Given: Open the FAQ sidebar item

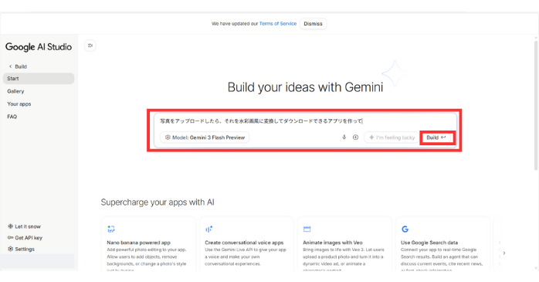Looking at the screenshot, I should (x=12, y=117).
